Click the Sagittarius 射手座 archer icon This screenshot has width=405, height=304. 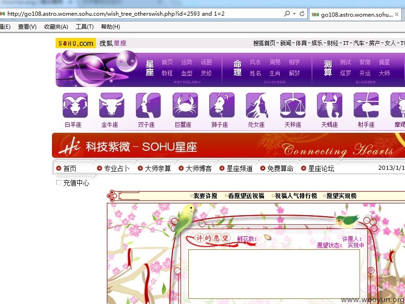(x=366, y=105)
